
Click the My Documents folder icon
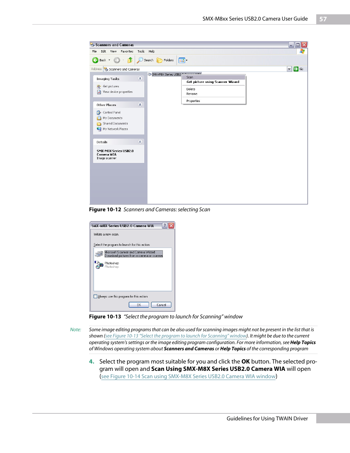tap(99, 118)
